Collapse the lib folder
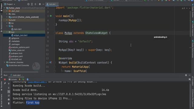This screenshot has height=109, width=194. tap(7, 26)
